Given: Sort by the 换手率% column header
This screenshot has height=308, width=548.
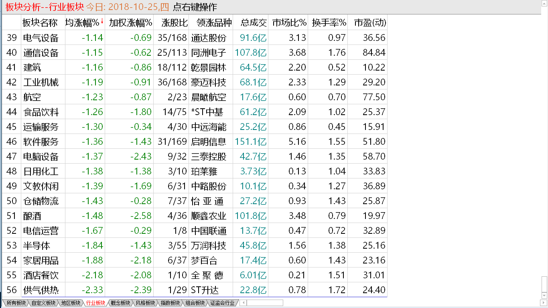Looking at the screenshot, I should pos(329,23).
